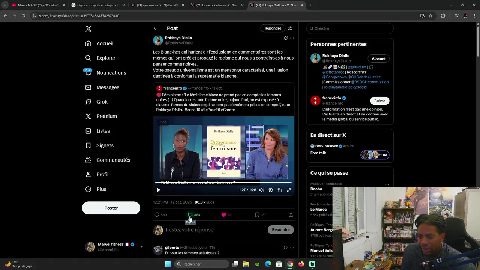Open Grok from the sidebar

click(x=96, y=102)
